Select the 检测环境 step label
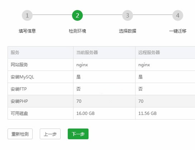Image resolution: width=195 pixels, height=150 pixels. 77,31
